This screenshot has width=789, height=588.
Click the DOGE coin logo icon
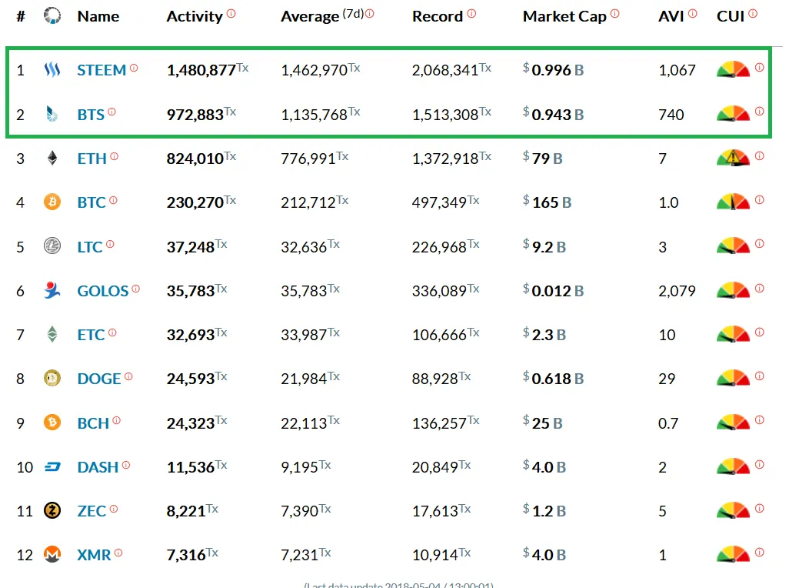(x=52, y=378)
